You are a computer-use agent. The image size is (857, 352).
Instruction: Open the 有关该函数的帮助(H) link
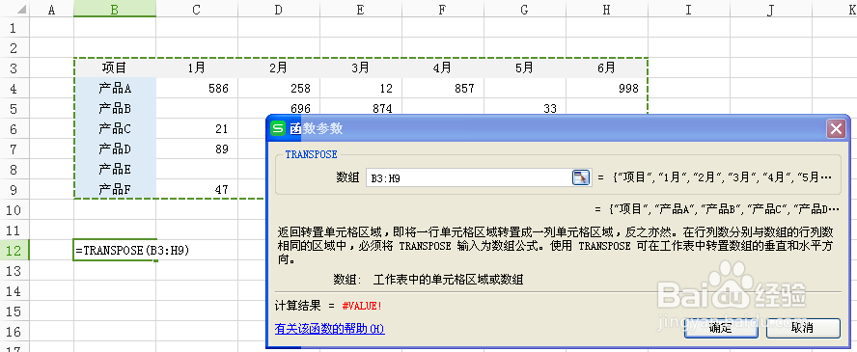(329, 329)
